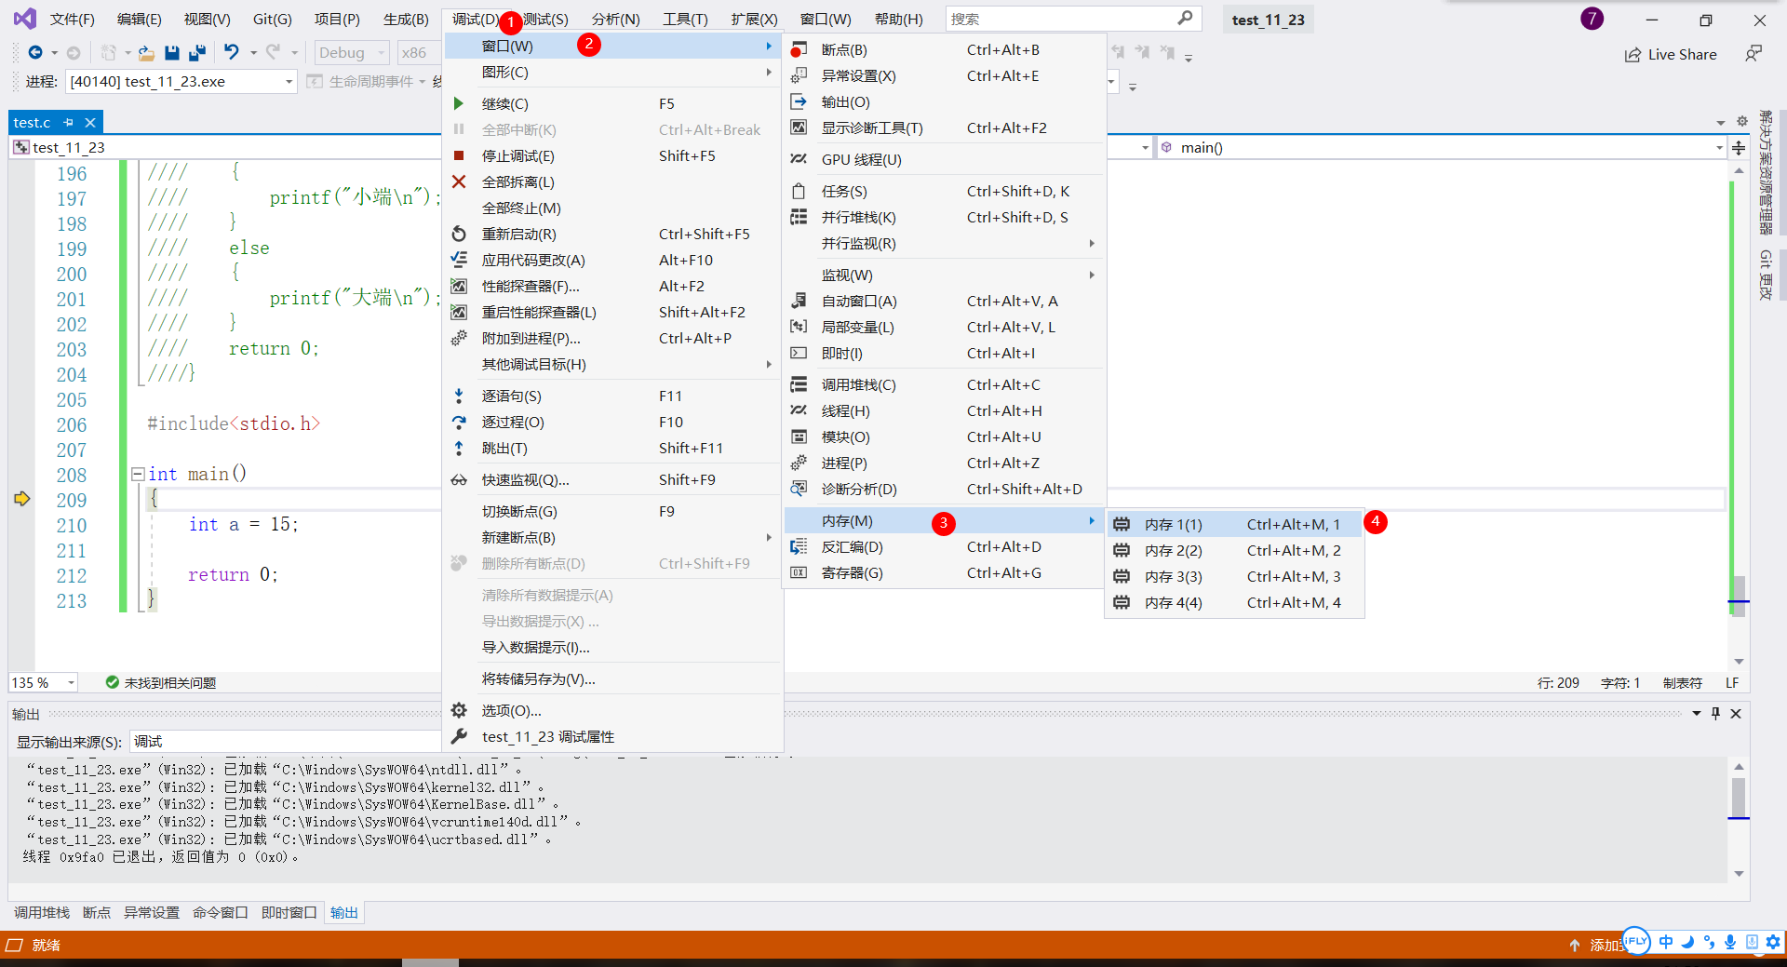Select Continue (继续) in the Debug menu
1787x967 pixels.
tap(612, 104)
